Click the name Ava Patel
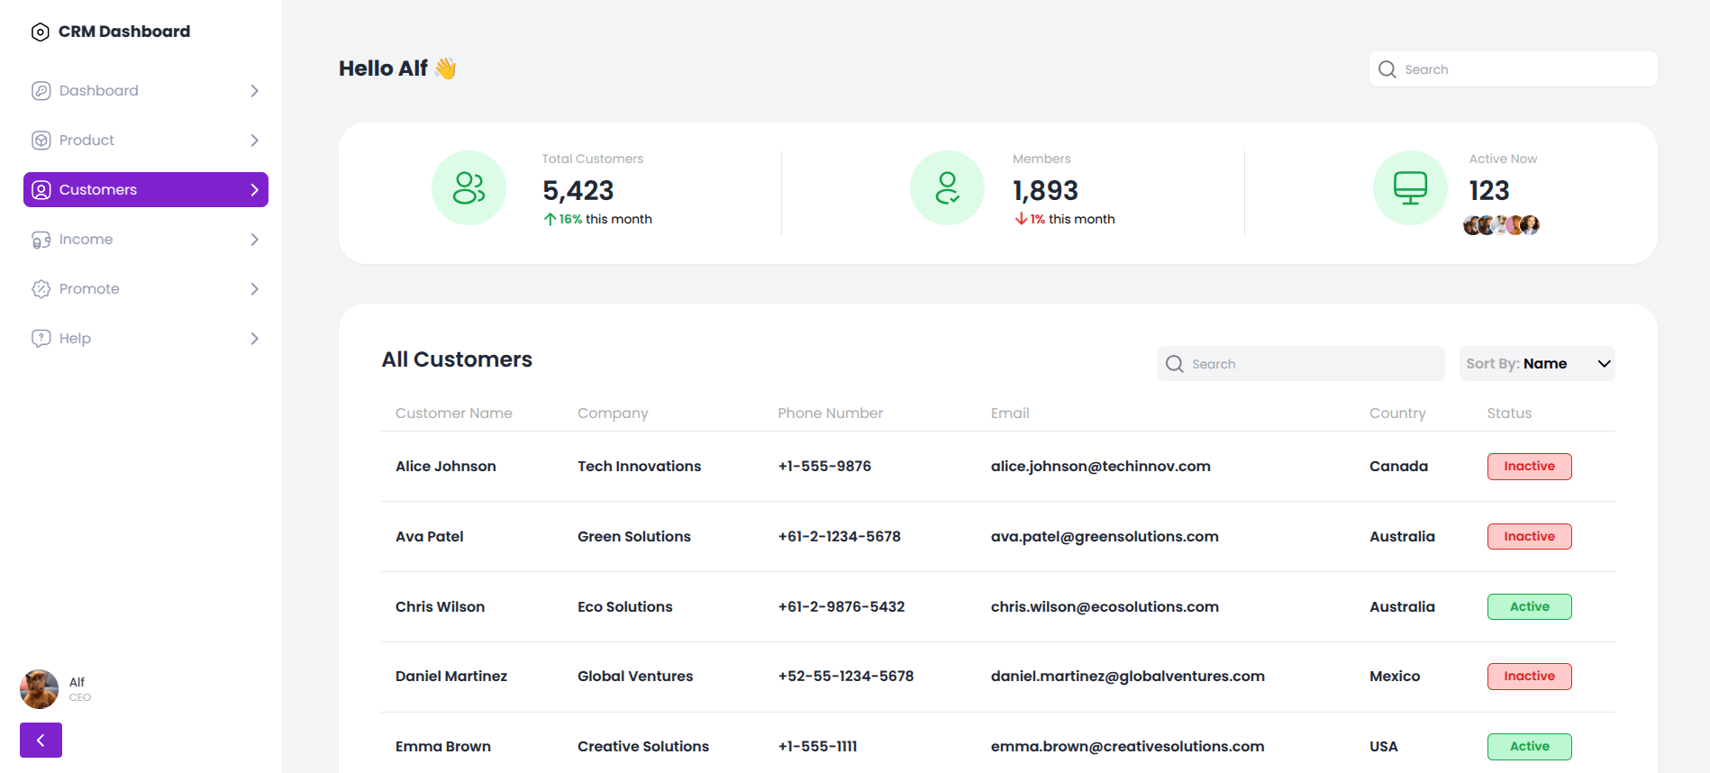The width and height of the screenshot is (1710, 773). (x=430, y=537)
